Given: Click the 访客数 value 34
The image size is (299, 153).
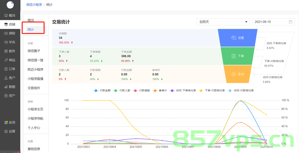Looking at the screenshot, I should [x=61, y=38].
